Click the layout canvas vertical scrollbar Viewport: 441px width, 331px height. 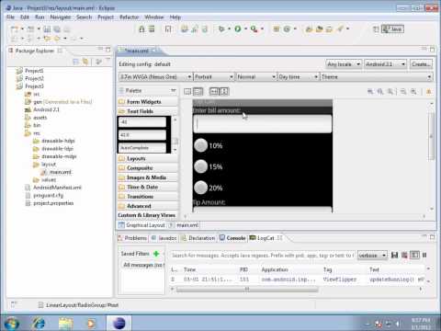(432, 136)
